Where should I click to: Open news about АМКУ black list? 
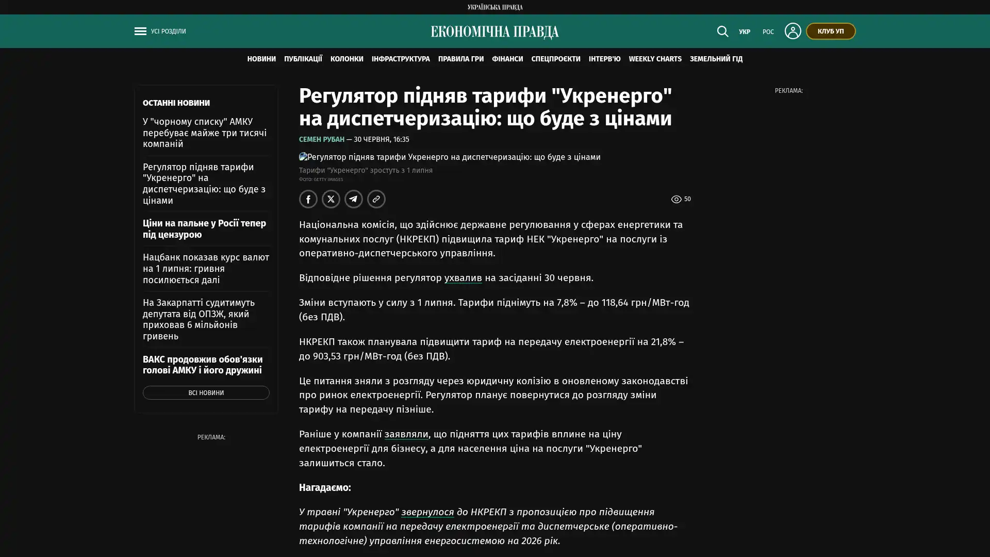(x=205, y=133)
